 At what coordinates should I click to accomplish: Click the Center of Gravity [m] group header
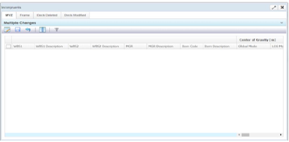point(260,40)
